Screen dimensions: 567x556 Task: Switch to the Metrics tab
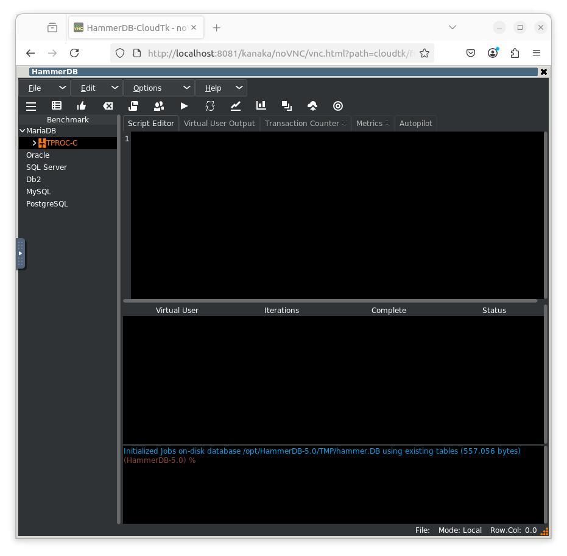click(373, 124)
